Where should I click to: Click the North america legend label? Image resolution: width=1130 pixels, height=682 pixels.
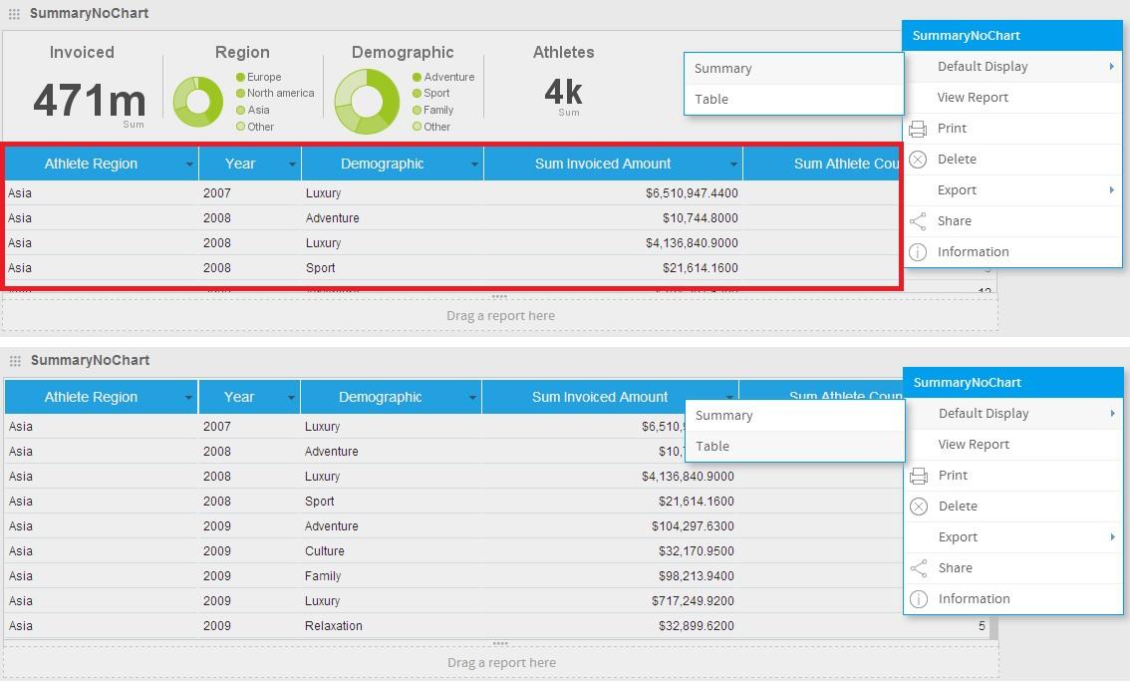point(280,93)
